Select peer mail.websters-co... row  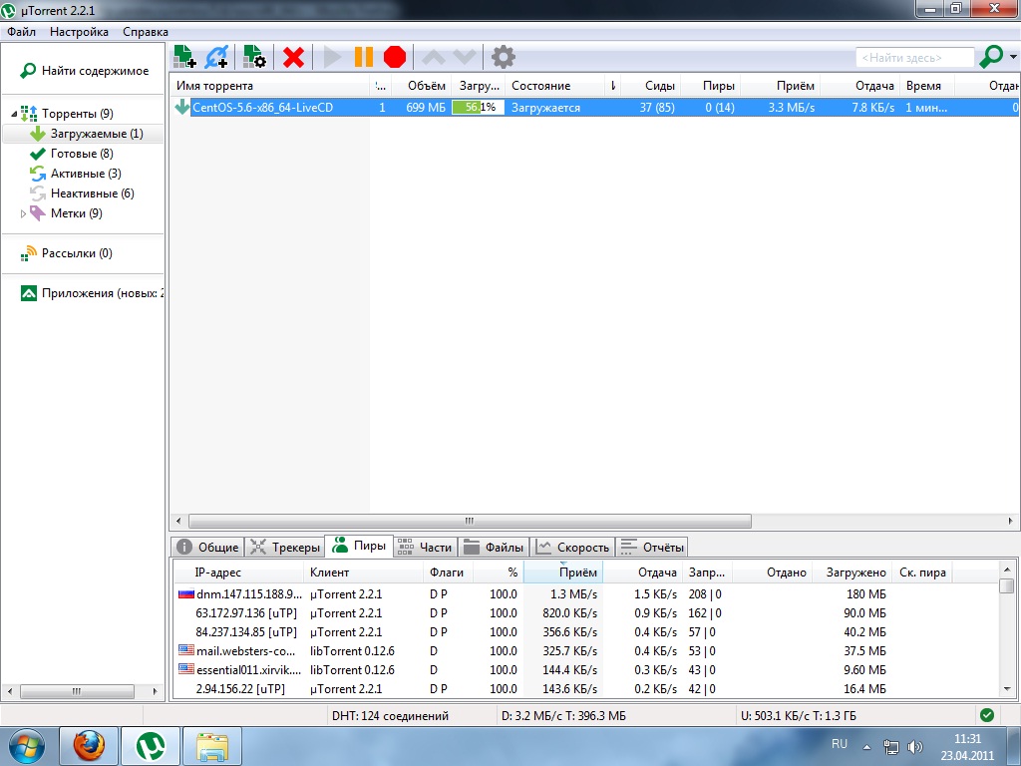(586, 650)
